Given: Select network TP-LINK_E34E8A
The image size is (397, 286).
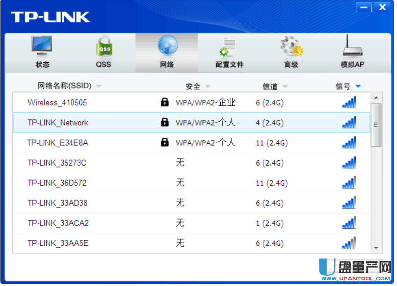Looking at the screenshot, I should point(192,143).
